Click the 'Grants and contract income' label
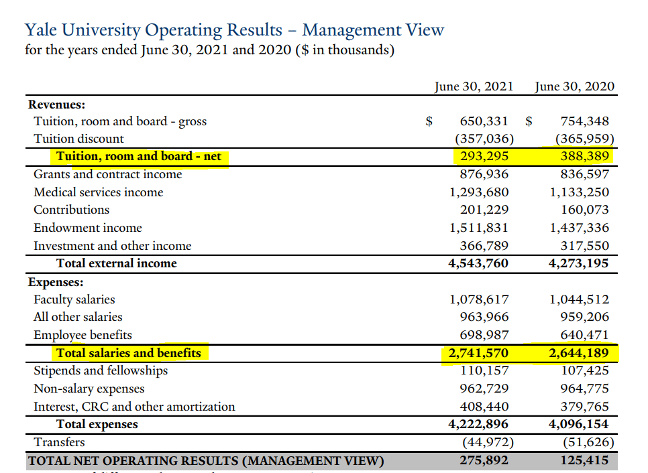This screenshot has width=648, height=473. click(x=107, y=174)
